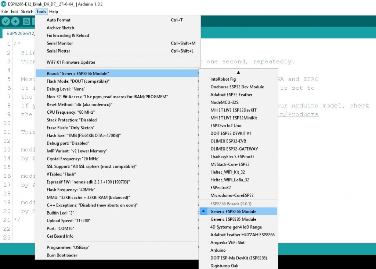Select NodeMCU-32S board
Screen dimensions: 376x269
click(238, 102)
